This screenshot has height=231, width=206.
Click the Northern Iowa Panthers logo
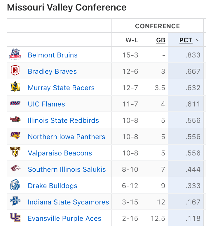pos(15,136)
